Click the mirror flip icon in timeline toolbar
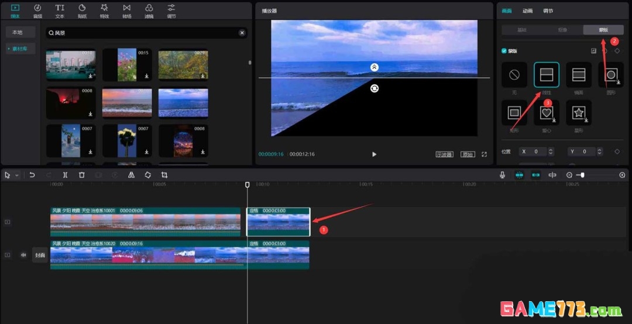Screen dimensions: 632x324 [x=131, y=175]
